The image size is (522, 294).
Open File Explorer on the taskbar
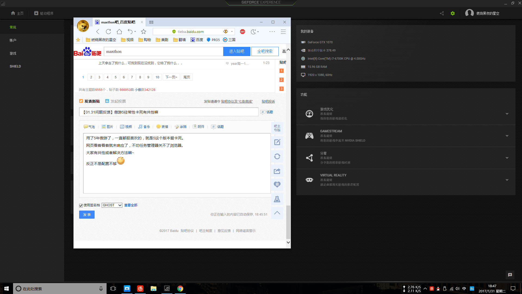[154, 289]
